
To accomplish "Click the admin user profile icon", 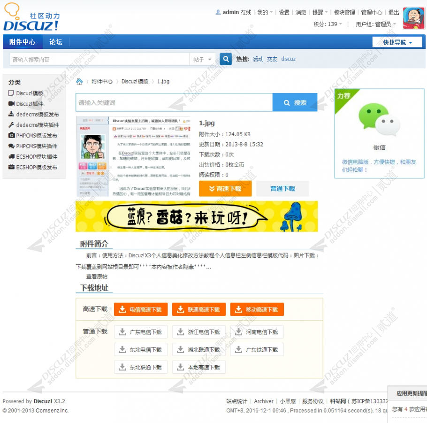I will [218, 12].
